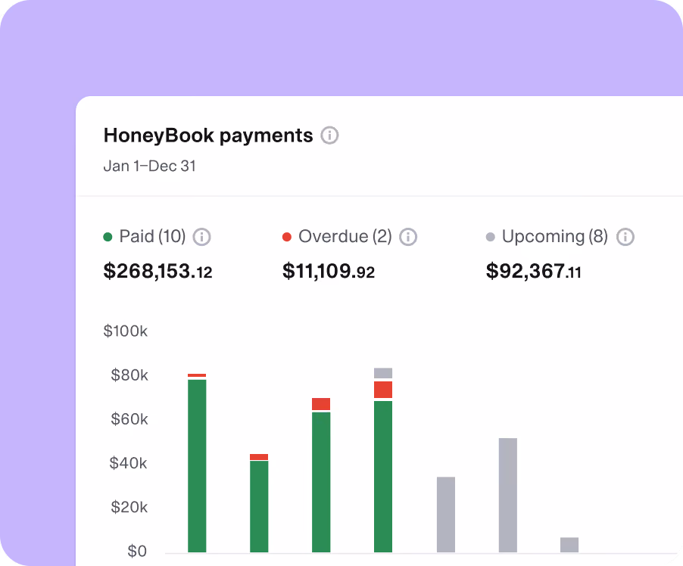683x566 pixels.
Task: Click the red Overdue legend dot
Action: coord(287,237)
